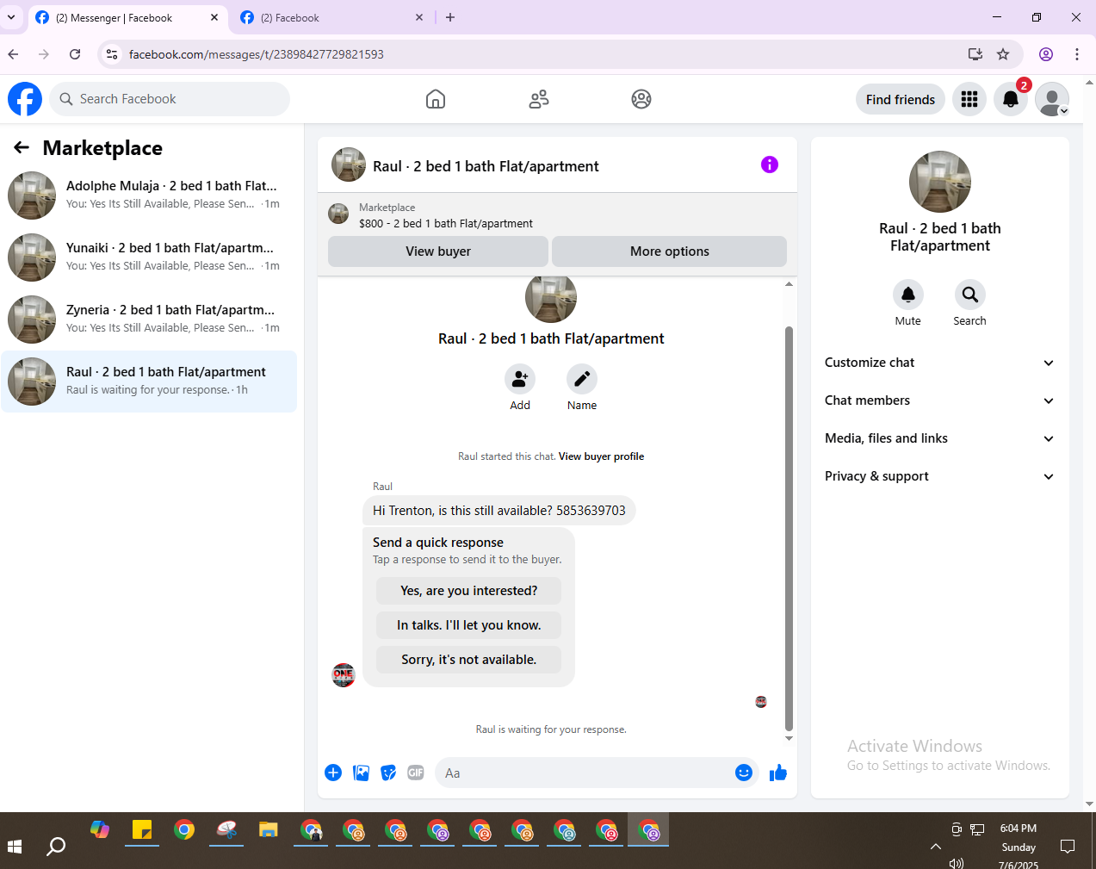This screenshot has width=1096, height=869.
Task: Open Zyneria conversation
Action: click(x=149, y=320)
